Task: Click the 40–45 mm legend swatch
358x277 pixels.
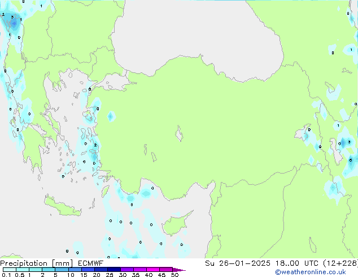Action: tap(153, 270)
